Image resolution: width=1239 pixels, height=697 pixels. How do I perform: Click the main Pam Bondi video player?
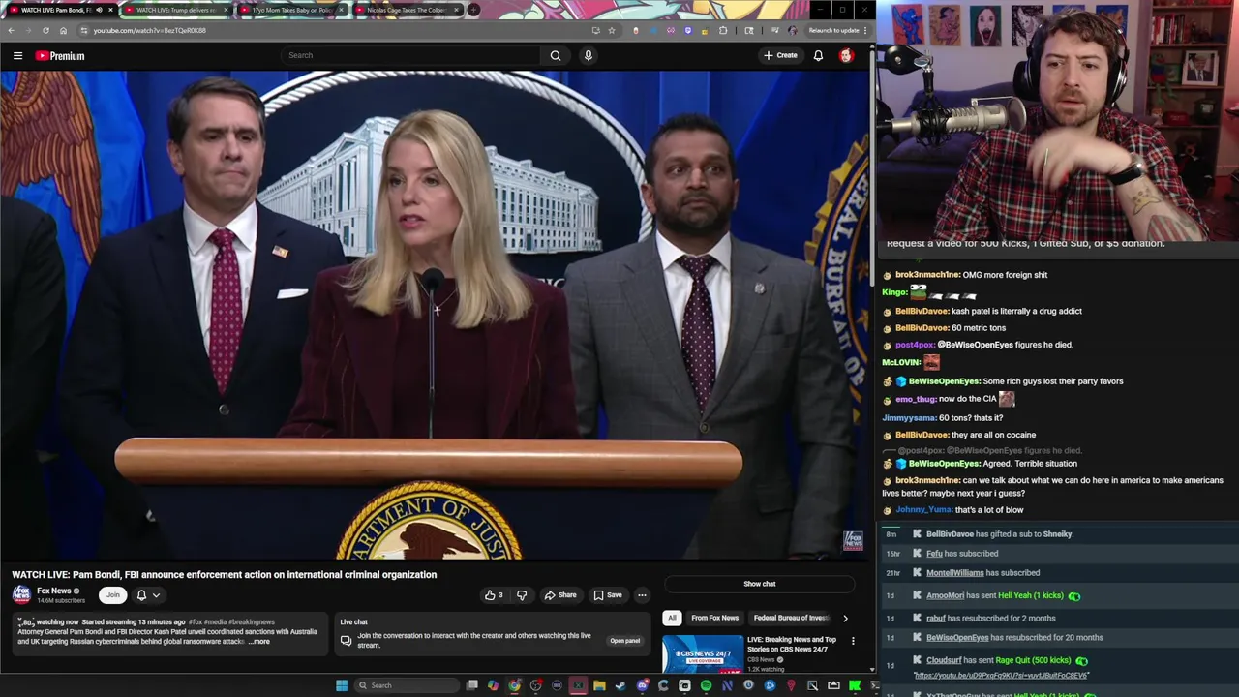pyautogui.click(x=436, y=316)
